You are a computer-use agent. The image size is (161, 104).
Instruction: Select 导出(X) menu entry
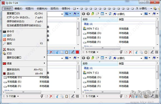click(24, 49)
